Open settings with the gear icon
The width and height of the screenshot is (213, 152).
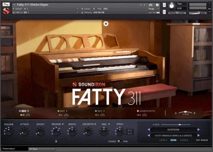[x=106, y=24]
